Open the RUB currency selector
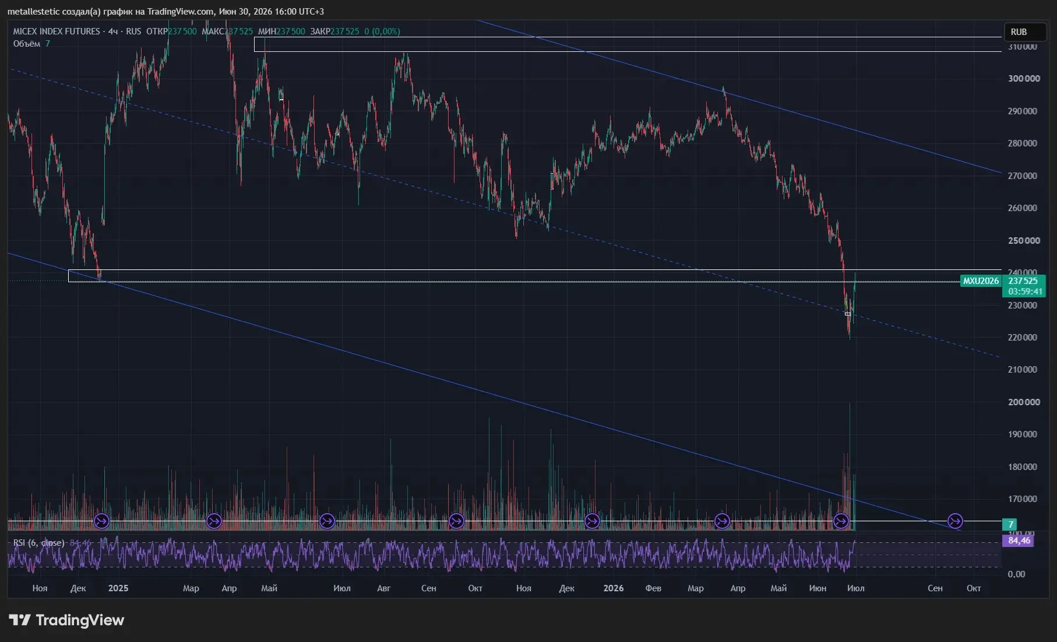The height and width of the screenshot is (642, 1057). coord(1025,32)
